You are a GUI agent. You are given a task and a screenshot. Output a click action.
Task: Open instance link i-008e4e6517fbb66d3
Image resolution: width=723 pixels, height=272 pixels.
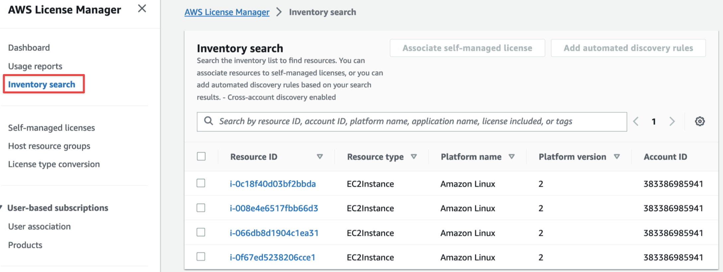(x=274, y=208)
